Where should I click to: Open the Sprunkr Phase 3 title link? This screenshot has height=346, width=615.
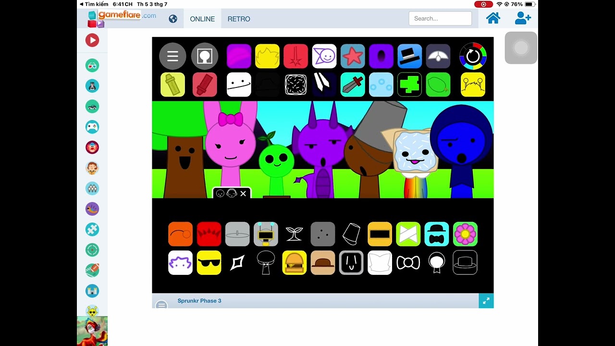[x=199, y=301]
